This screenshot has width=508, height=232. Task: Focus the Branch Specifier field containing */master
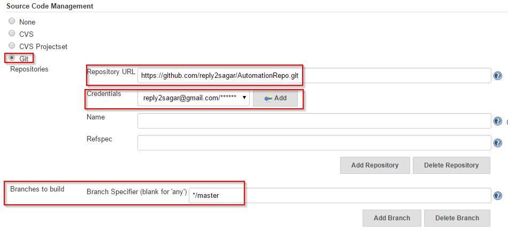pyautogui.click(x=340, y=196)
